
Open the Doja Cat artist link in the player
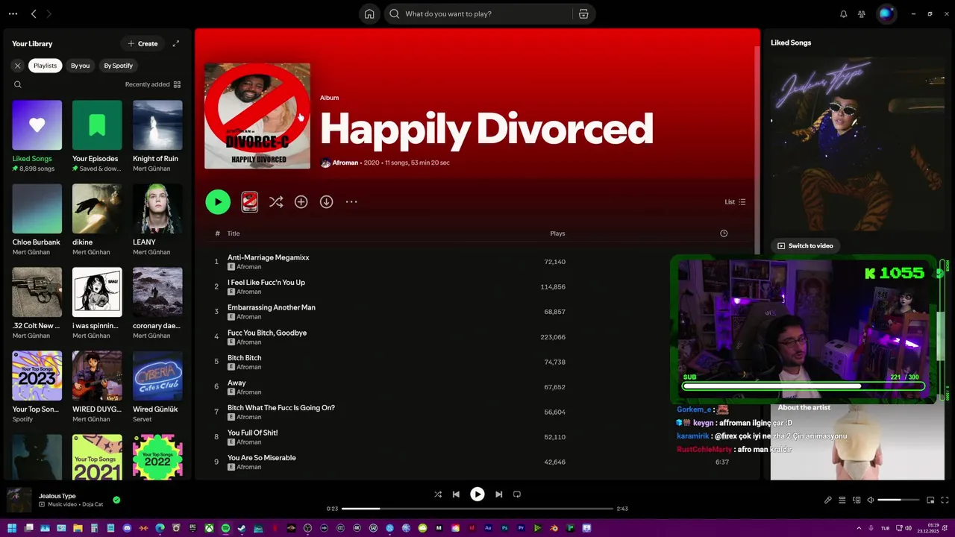(x=93, y=505)
